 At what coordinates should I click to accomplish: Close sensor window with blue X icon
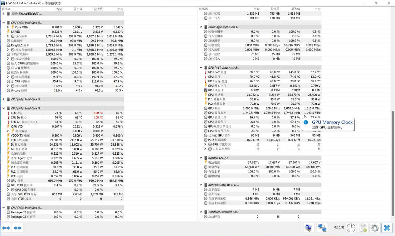pos(386,228)
